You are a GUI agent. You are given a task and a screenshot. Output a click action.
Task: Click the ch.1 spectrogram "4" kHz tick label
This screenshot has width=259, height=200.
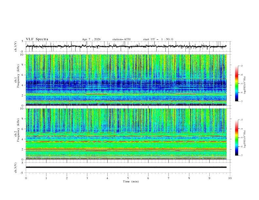(23, 85)
